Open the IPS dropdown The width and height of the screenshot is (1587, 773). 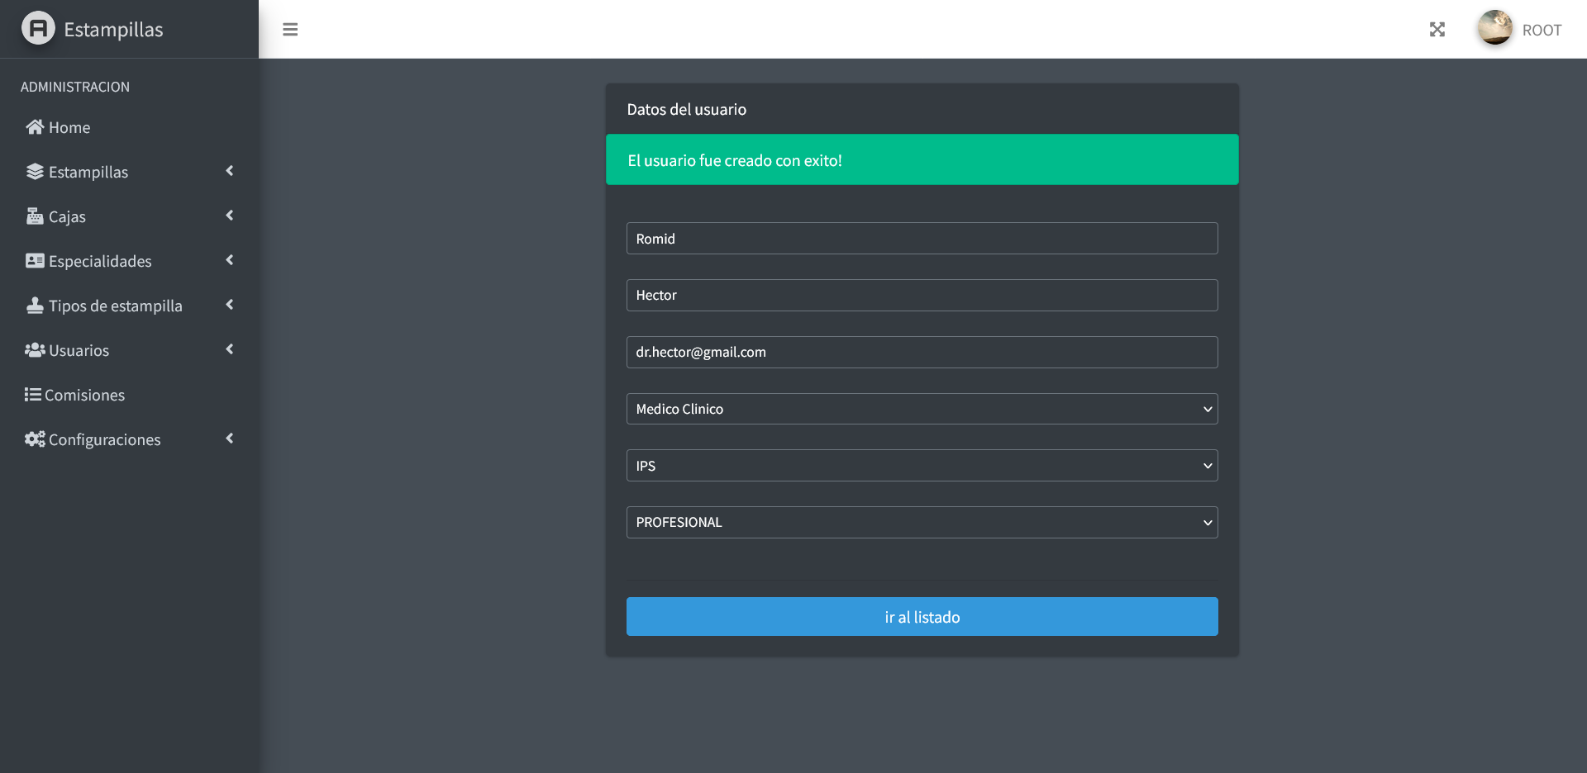click(x=922, y=466)
